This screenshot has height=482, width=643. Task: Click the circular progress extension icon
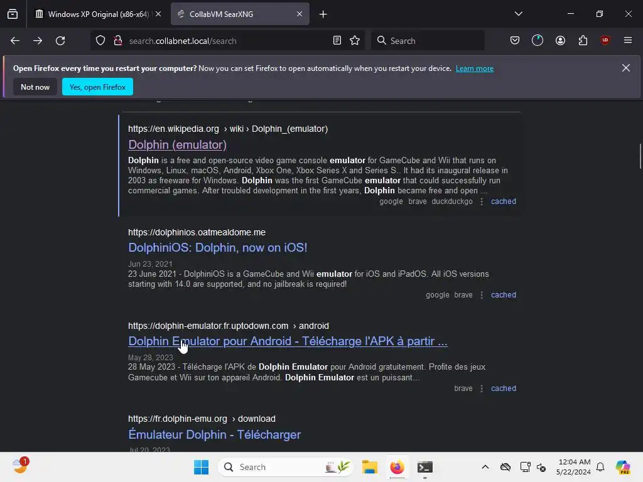pos(538,41)
